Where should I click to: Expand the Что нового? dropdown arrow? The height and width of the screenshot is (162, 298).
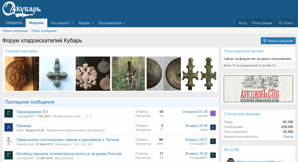pyautogui.click(x=73, y=23)
